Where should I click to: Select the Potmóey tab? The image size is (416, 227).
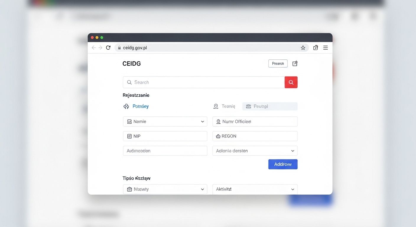136,106
